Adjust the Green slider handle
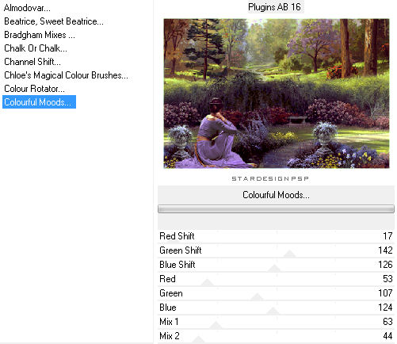This screenshot has width=397, height=344. point(257,296)
